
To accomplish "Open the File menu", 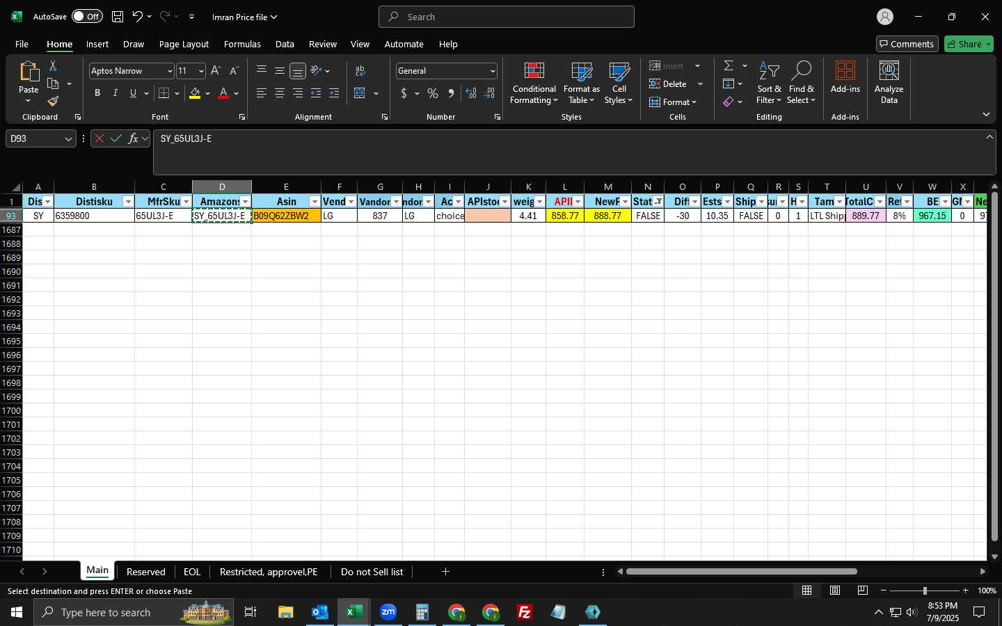I will click(22, 44).
